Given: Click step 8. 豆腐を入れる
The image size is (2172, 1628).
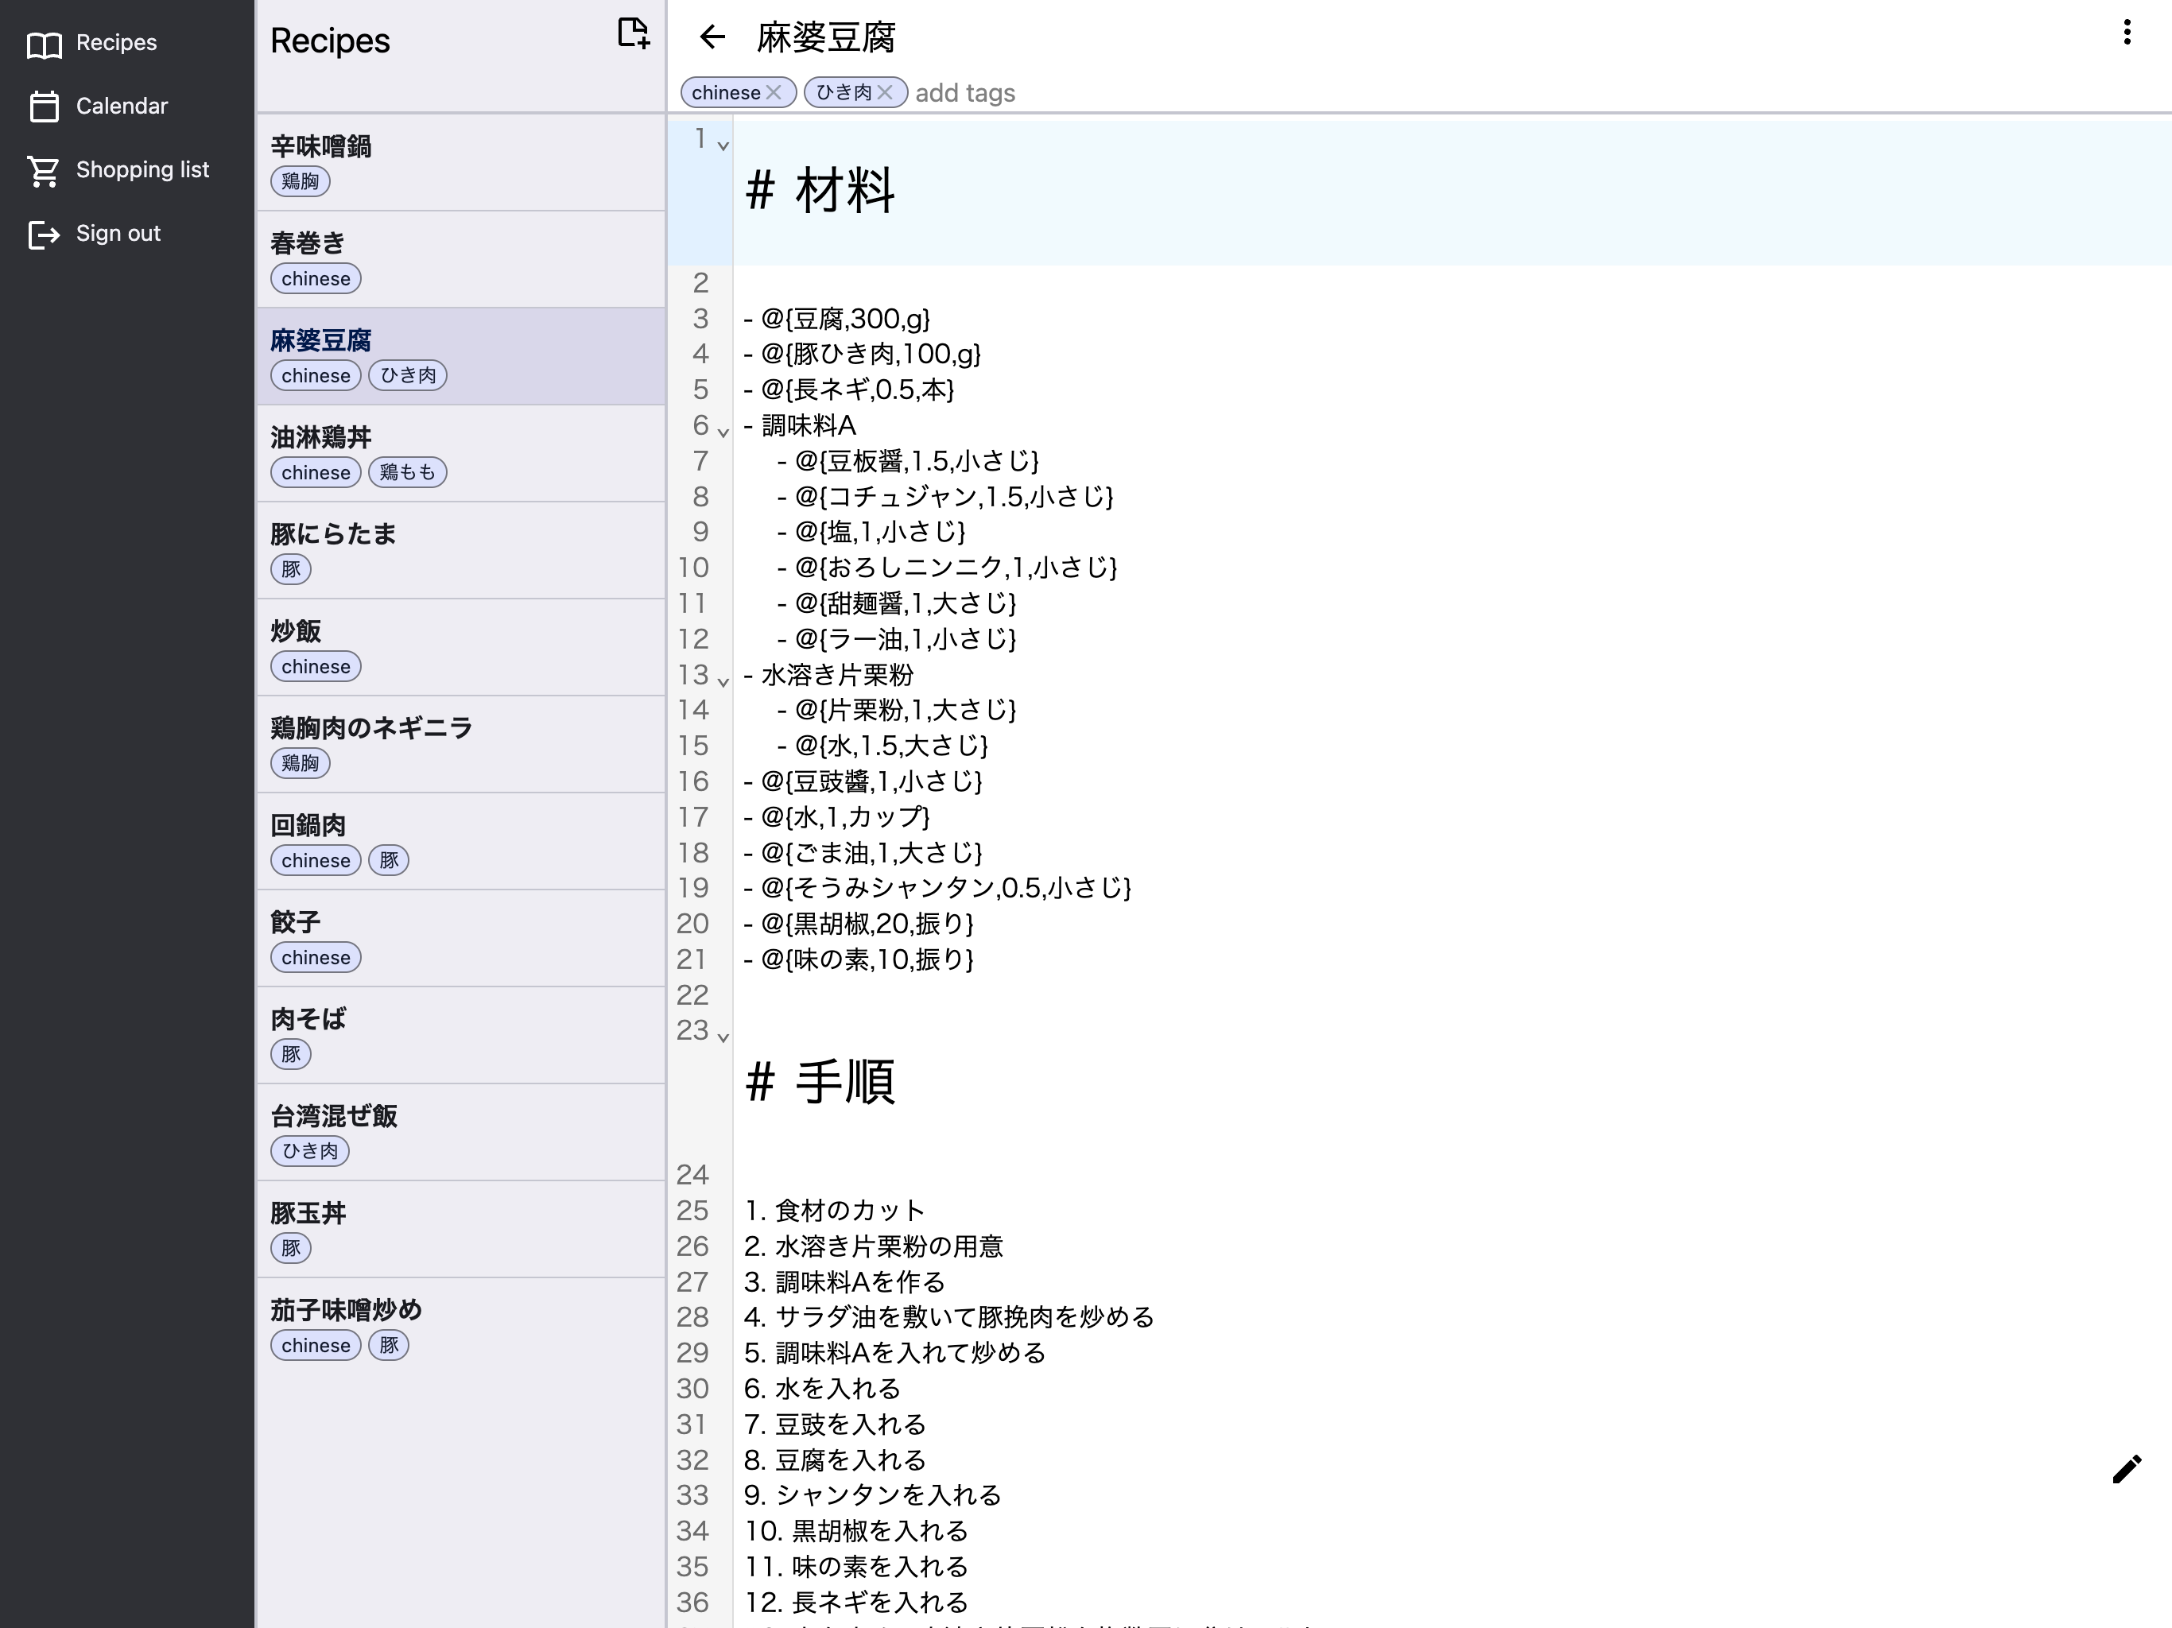Looking at the screenshot, I should coord(835,1459).
